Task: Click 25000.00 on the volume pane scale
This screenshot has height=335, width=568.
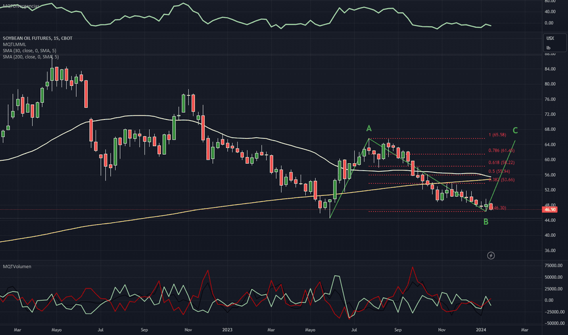Action: point(553,289)
